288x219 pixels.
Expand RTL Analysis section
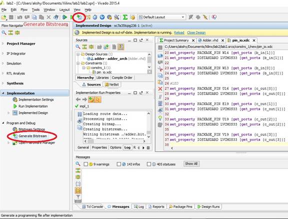click(3, 73)
